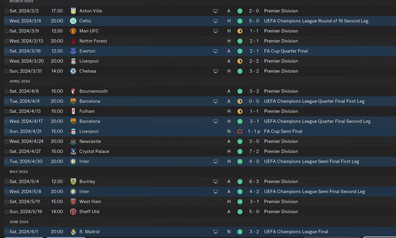The image size is (396, 238).
Task: Click the Burnley club badge
Action: pyautogui.click(x=73, y=182)
